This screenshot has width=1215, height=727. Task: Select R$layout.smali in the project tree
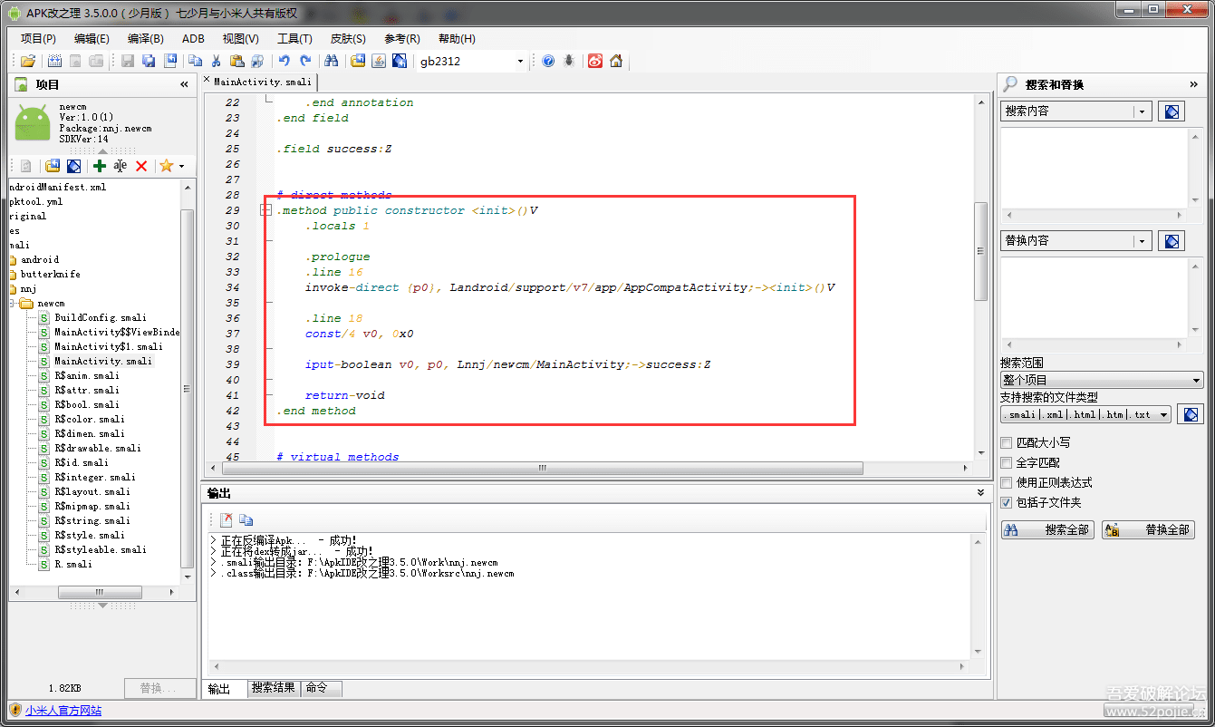pyautogui.click(x=92, y=491)
